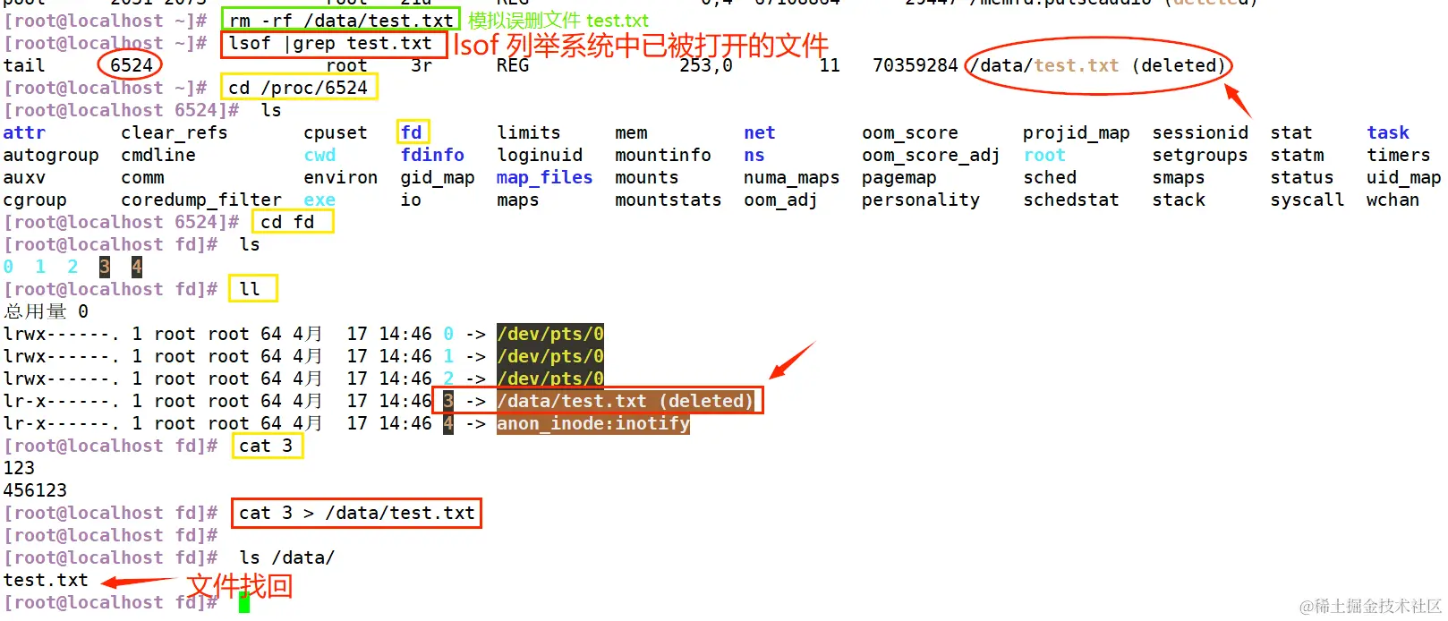This screenshot has width=1448, height=621.
Task: Click the 'anon_inode:inotify' link target
Action: [593, 423]
